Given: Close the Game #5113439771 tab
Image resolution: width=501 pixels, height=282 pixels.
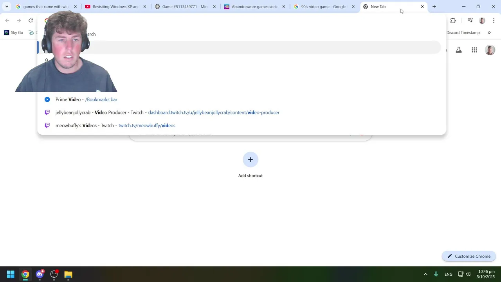Looking at the screenshot, I should (214, 7).
